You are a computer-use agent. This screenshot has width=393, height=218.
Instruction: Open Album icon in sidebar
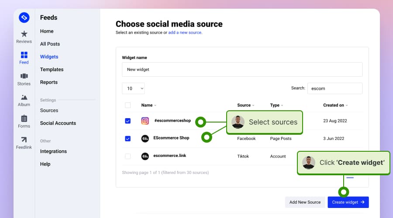(24, 97)
